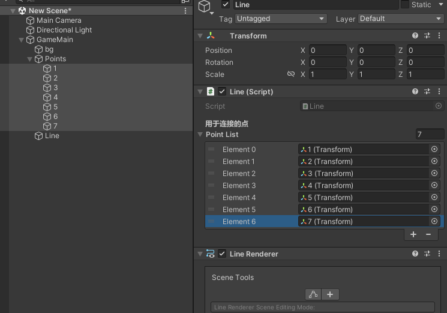Collapse the Points object in hierarchy
The image size is (447, 313).
29,59
